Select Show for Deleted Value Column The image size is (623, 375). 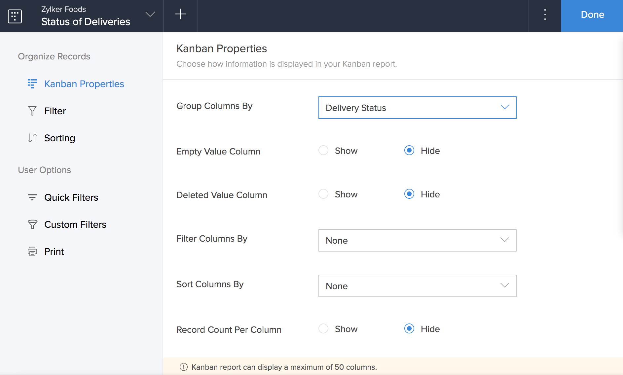click(x=323, y=194)
